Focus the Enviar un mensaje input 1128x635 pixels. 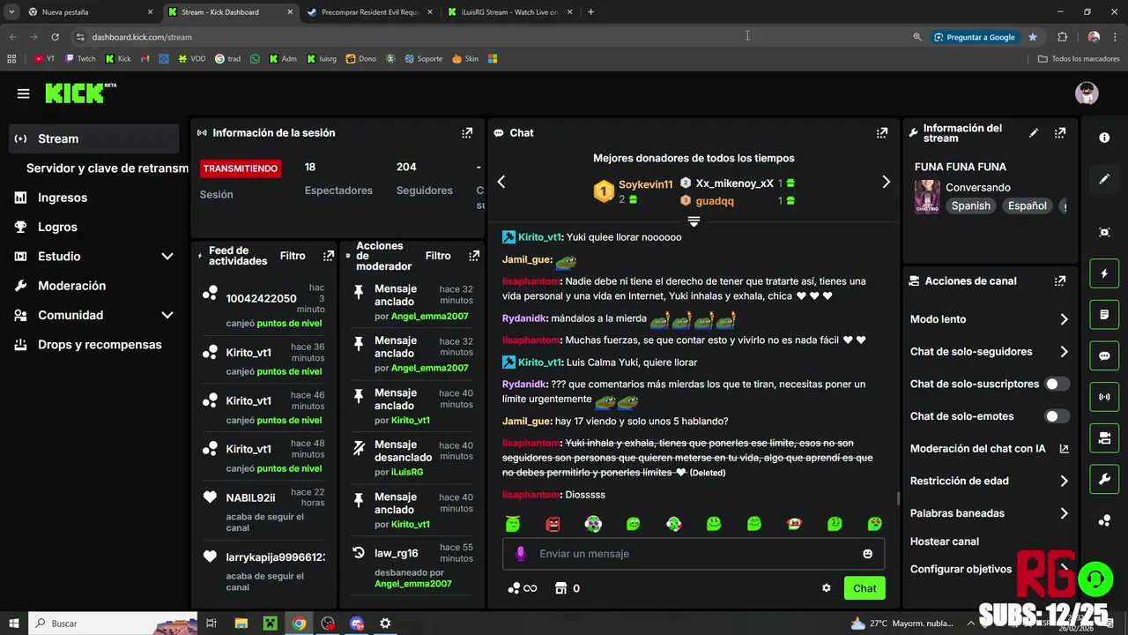tap(694, 554)
